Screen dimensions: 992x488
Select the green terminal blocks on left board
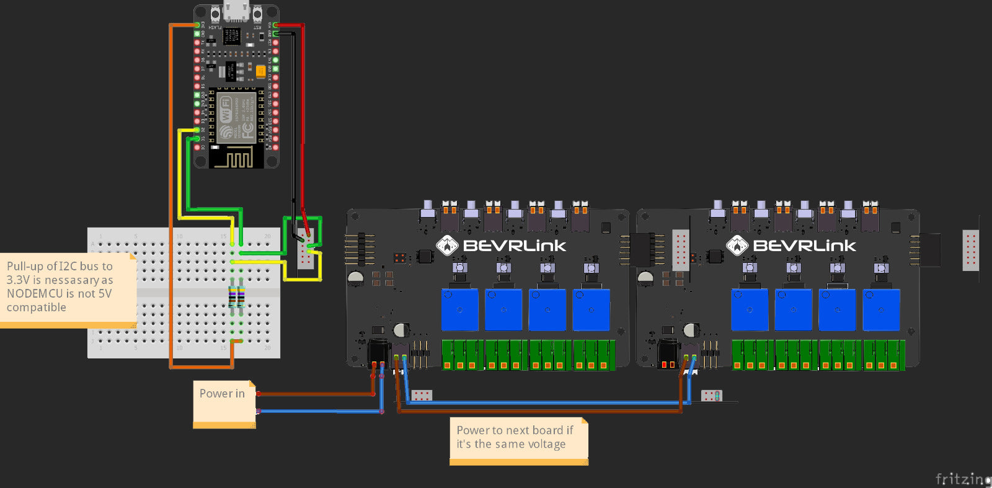tap(528, 355)
